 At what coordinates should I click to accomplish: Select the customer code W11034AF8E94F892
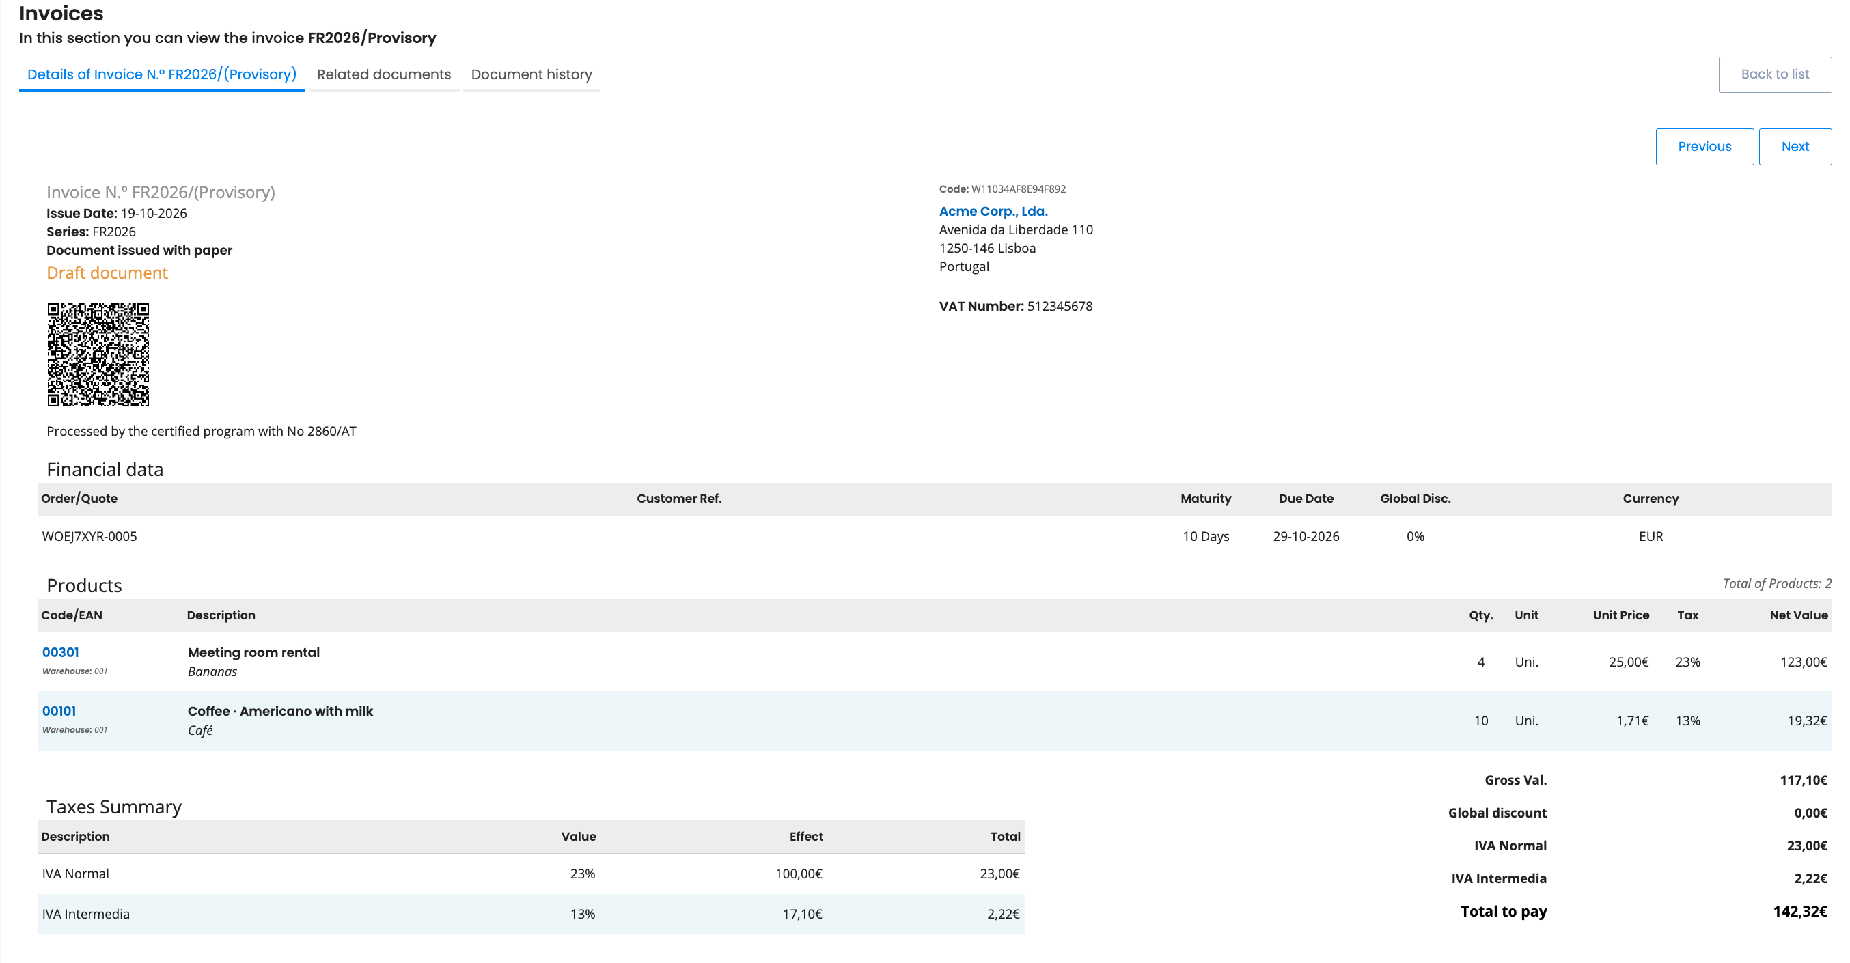click(1018, 189)
